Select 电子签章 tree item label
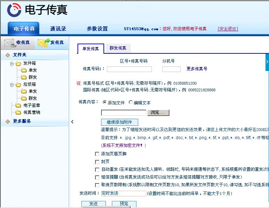 (32, 105)
